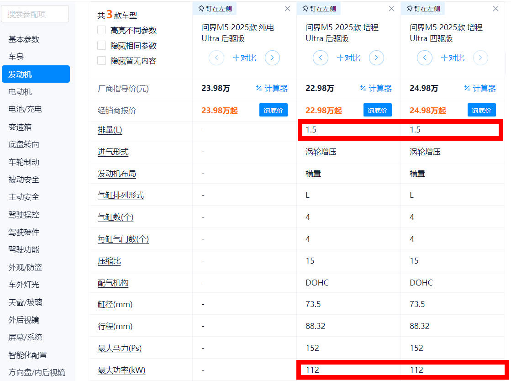Click the 进气形式 parameter link
The image size is (511, 381).
[113, 152]
